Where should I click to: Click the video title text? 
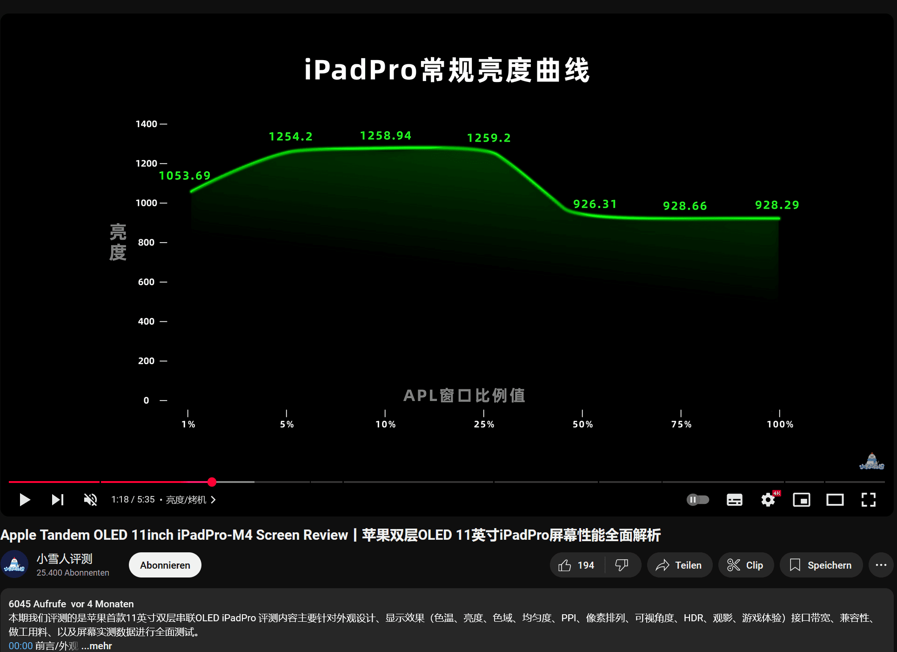[x=330, y=535]
